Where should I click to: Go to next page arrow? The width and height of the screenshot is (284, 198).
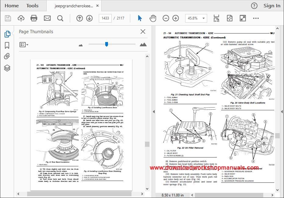89,18
